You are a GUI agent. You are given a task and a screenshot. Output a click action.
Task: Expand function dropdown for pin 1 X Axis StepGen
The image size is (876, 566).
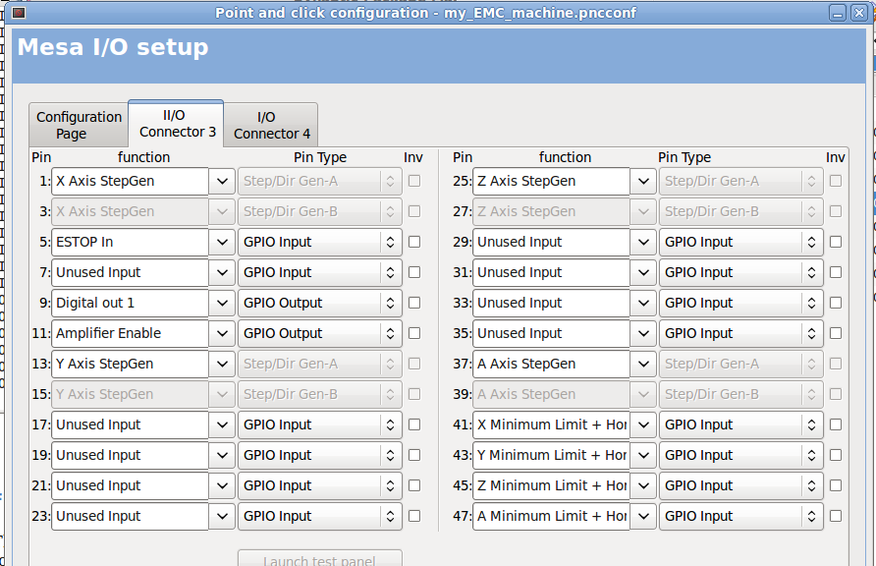(222, 181)
